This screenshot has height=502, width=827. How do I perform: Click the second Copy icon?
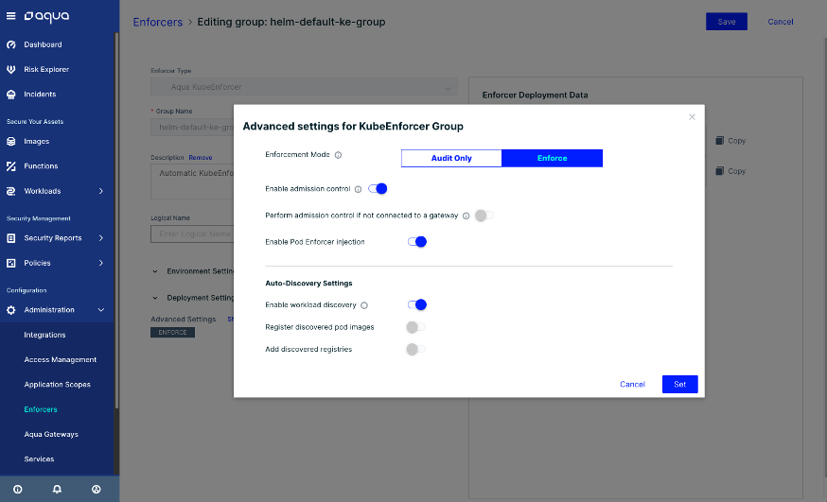(x=719, y=171)
